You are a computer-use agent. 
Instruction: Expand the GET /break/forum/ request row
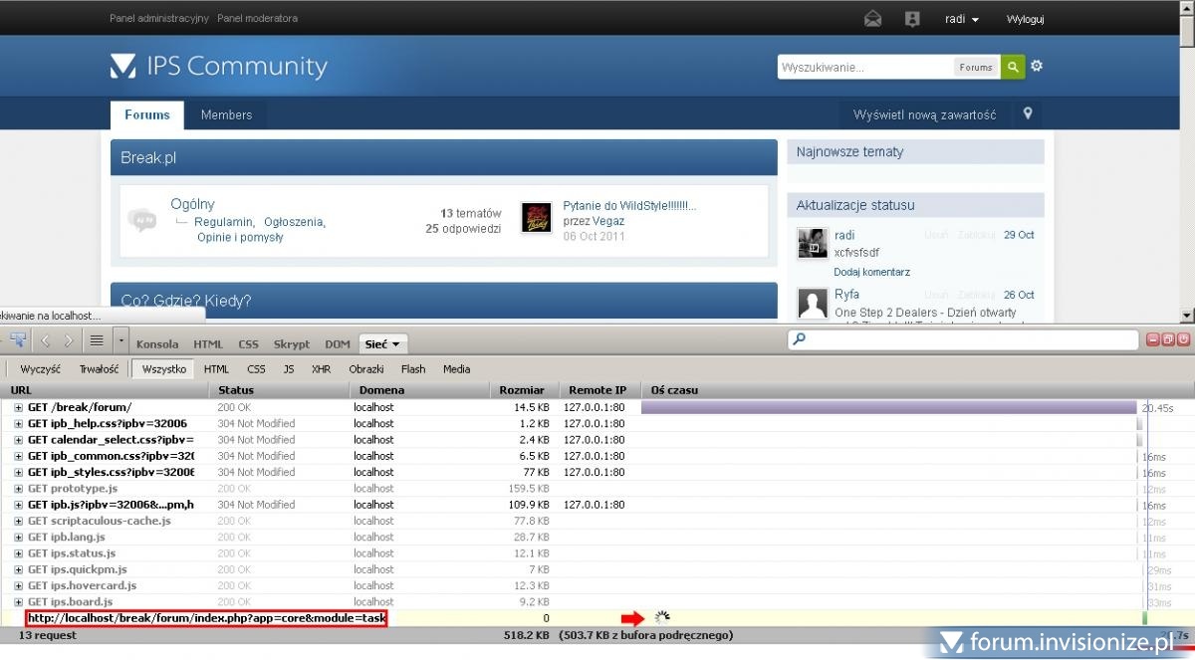[x=19, y=408]
